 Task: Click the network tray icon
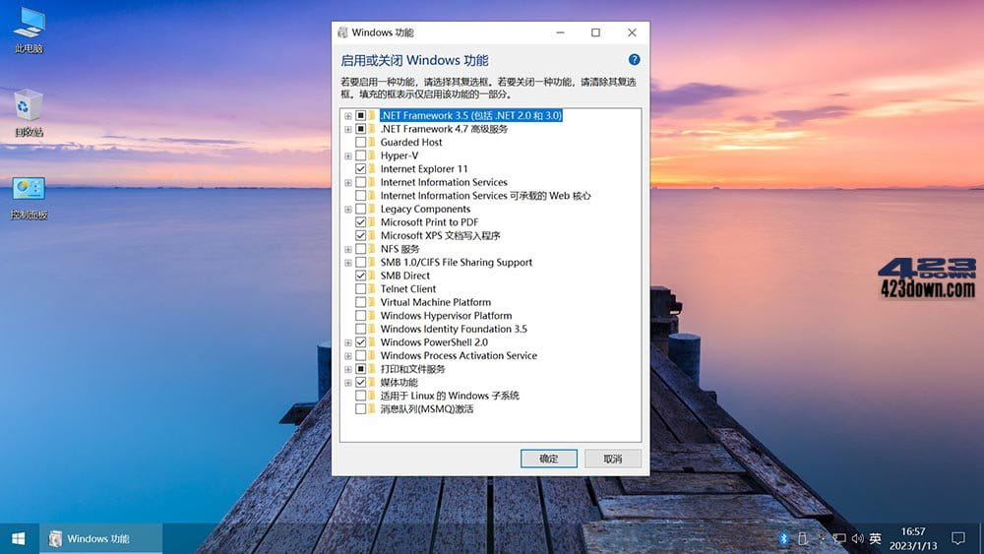click(839, 538)
